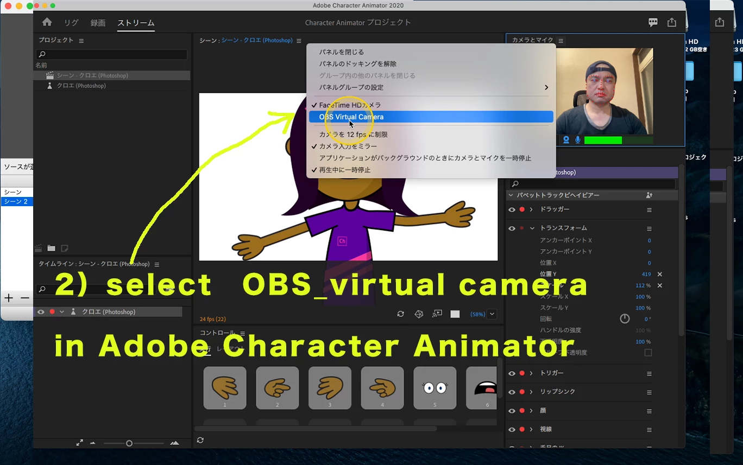The image size is (743, 465).
Task: Click the scene background color swatch
Action: 455,314
